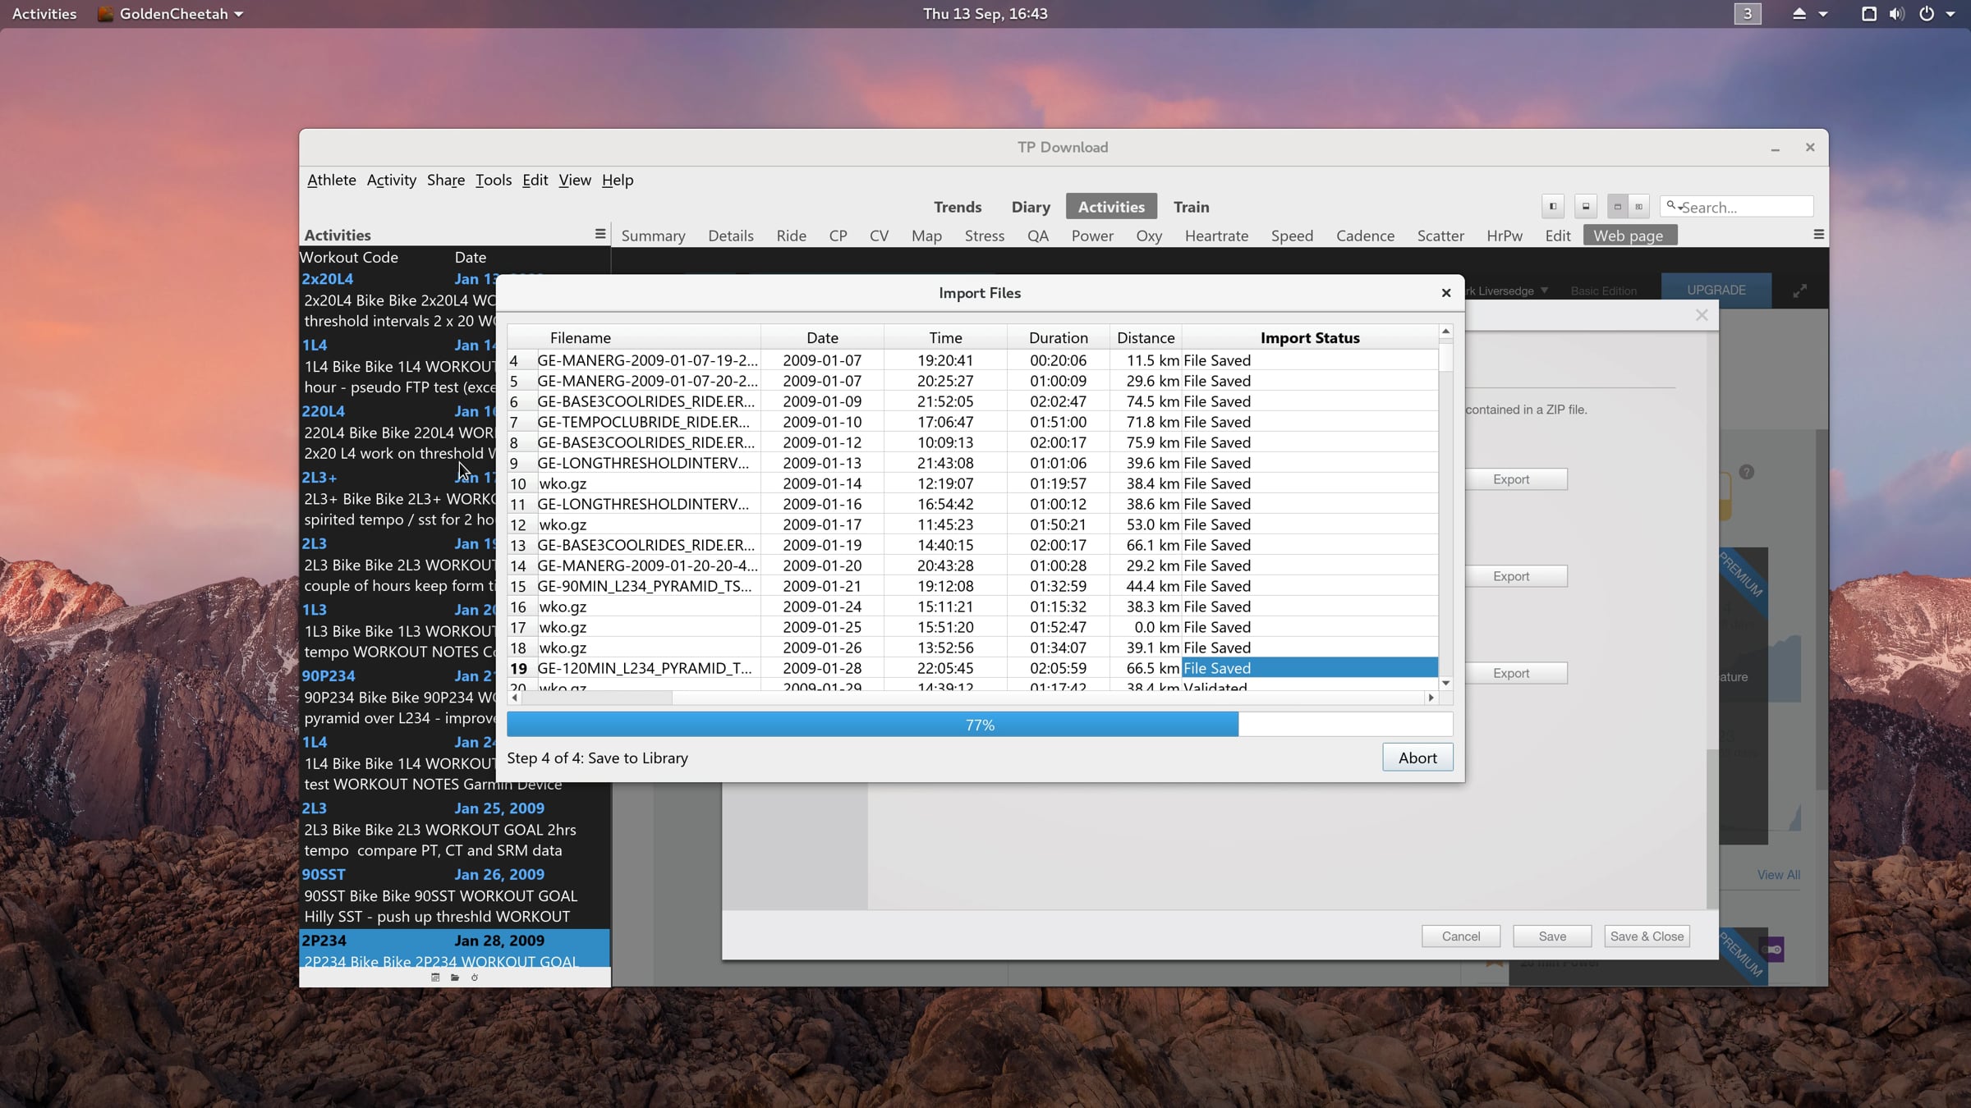The width and height of the screenshot is (1971, 1108).
Task: Click Save in the web dialog
Action: tap(1552, 936)
